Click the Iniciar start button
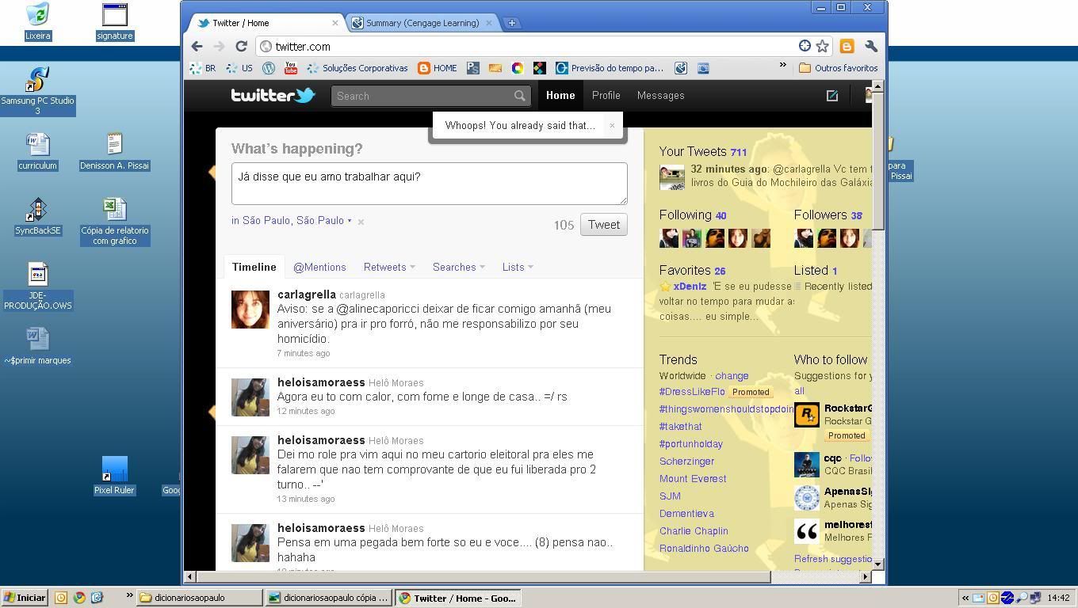 (25, 598)
